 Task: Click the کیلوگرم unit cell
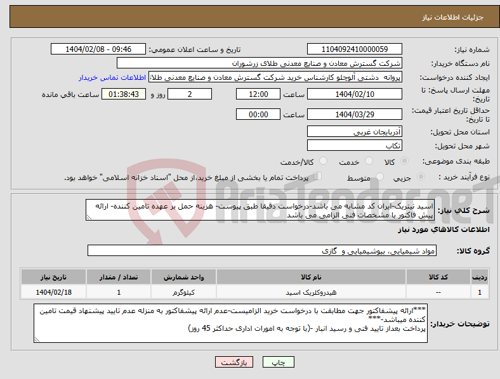click(x=183, y=292)
